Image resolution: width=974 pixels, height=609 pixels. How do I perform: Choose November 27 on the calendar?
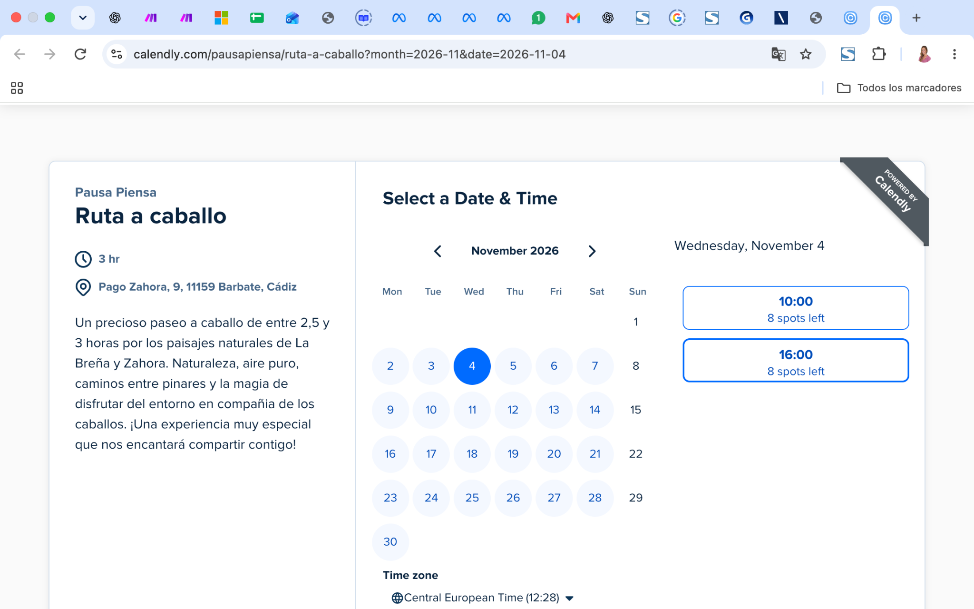(554, 498)
